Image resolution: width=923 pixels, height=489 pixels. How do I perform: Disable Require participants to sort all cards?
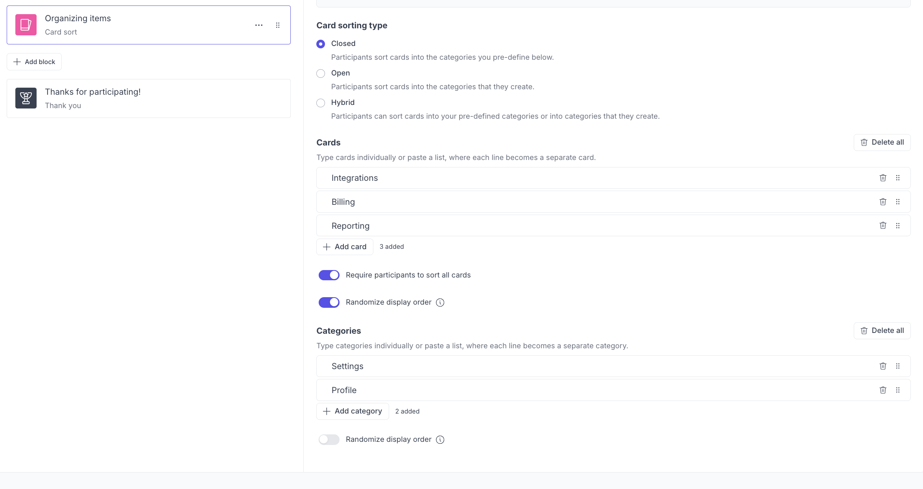(x=329, y=275)
